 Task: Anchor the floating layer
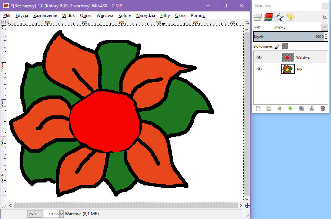(x=312, y=108)
